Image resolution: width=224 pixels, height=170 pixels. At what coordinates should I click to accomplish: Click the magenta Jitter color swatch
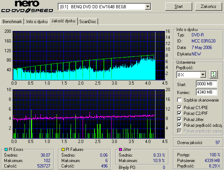(x=120, y=149)
